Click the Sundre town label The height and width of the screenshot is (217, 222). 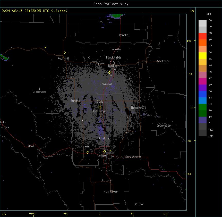(75, 101)
